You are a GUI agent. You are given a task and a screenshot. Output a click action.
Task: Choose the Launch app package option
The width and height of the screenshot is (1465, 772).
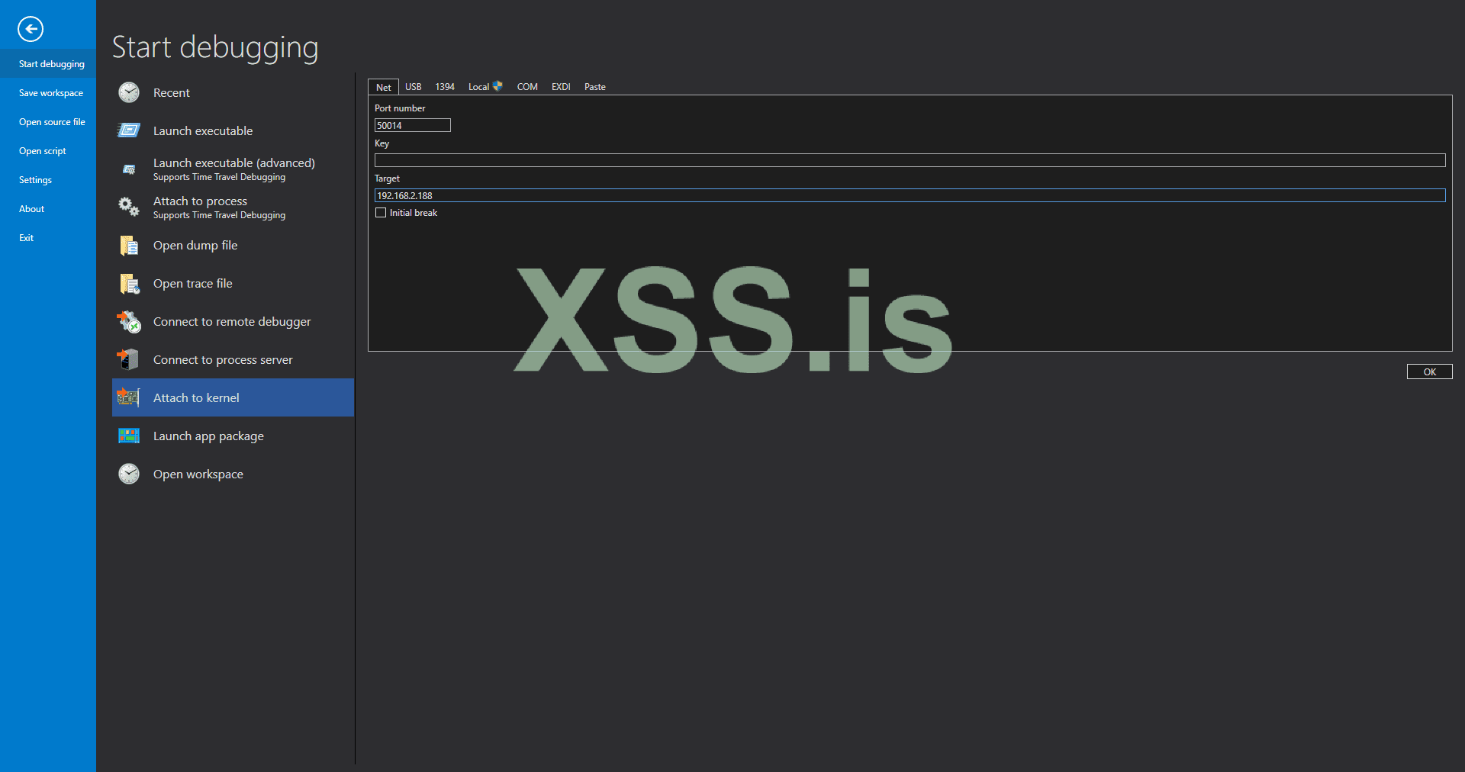pyautogui.click(x=233, y=436)
